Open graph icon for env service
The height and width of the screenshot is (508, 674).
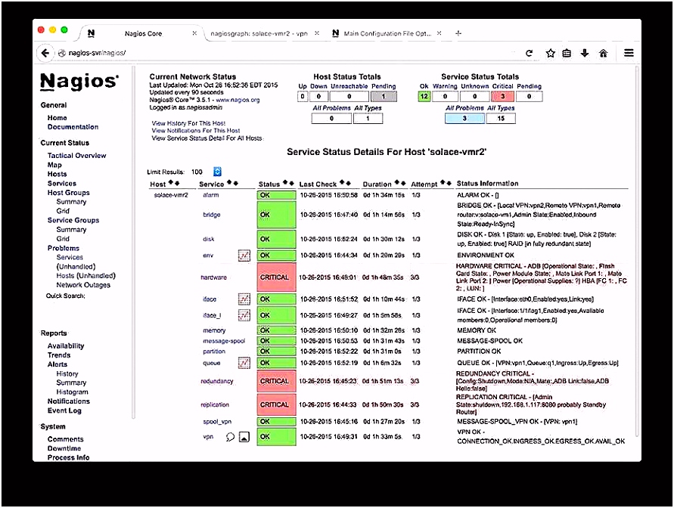click(244, 256)
